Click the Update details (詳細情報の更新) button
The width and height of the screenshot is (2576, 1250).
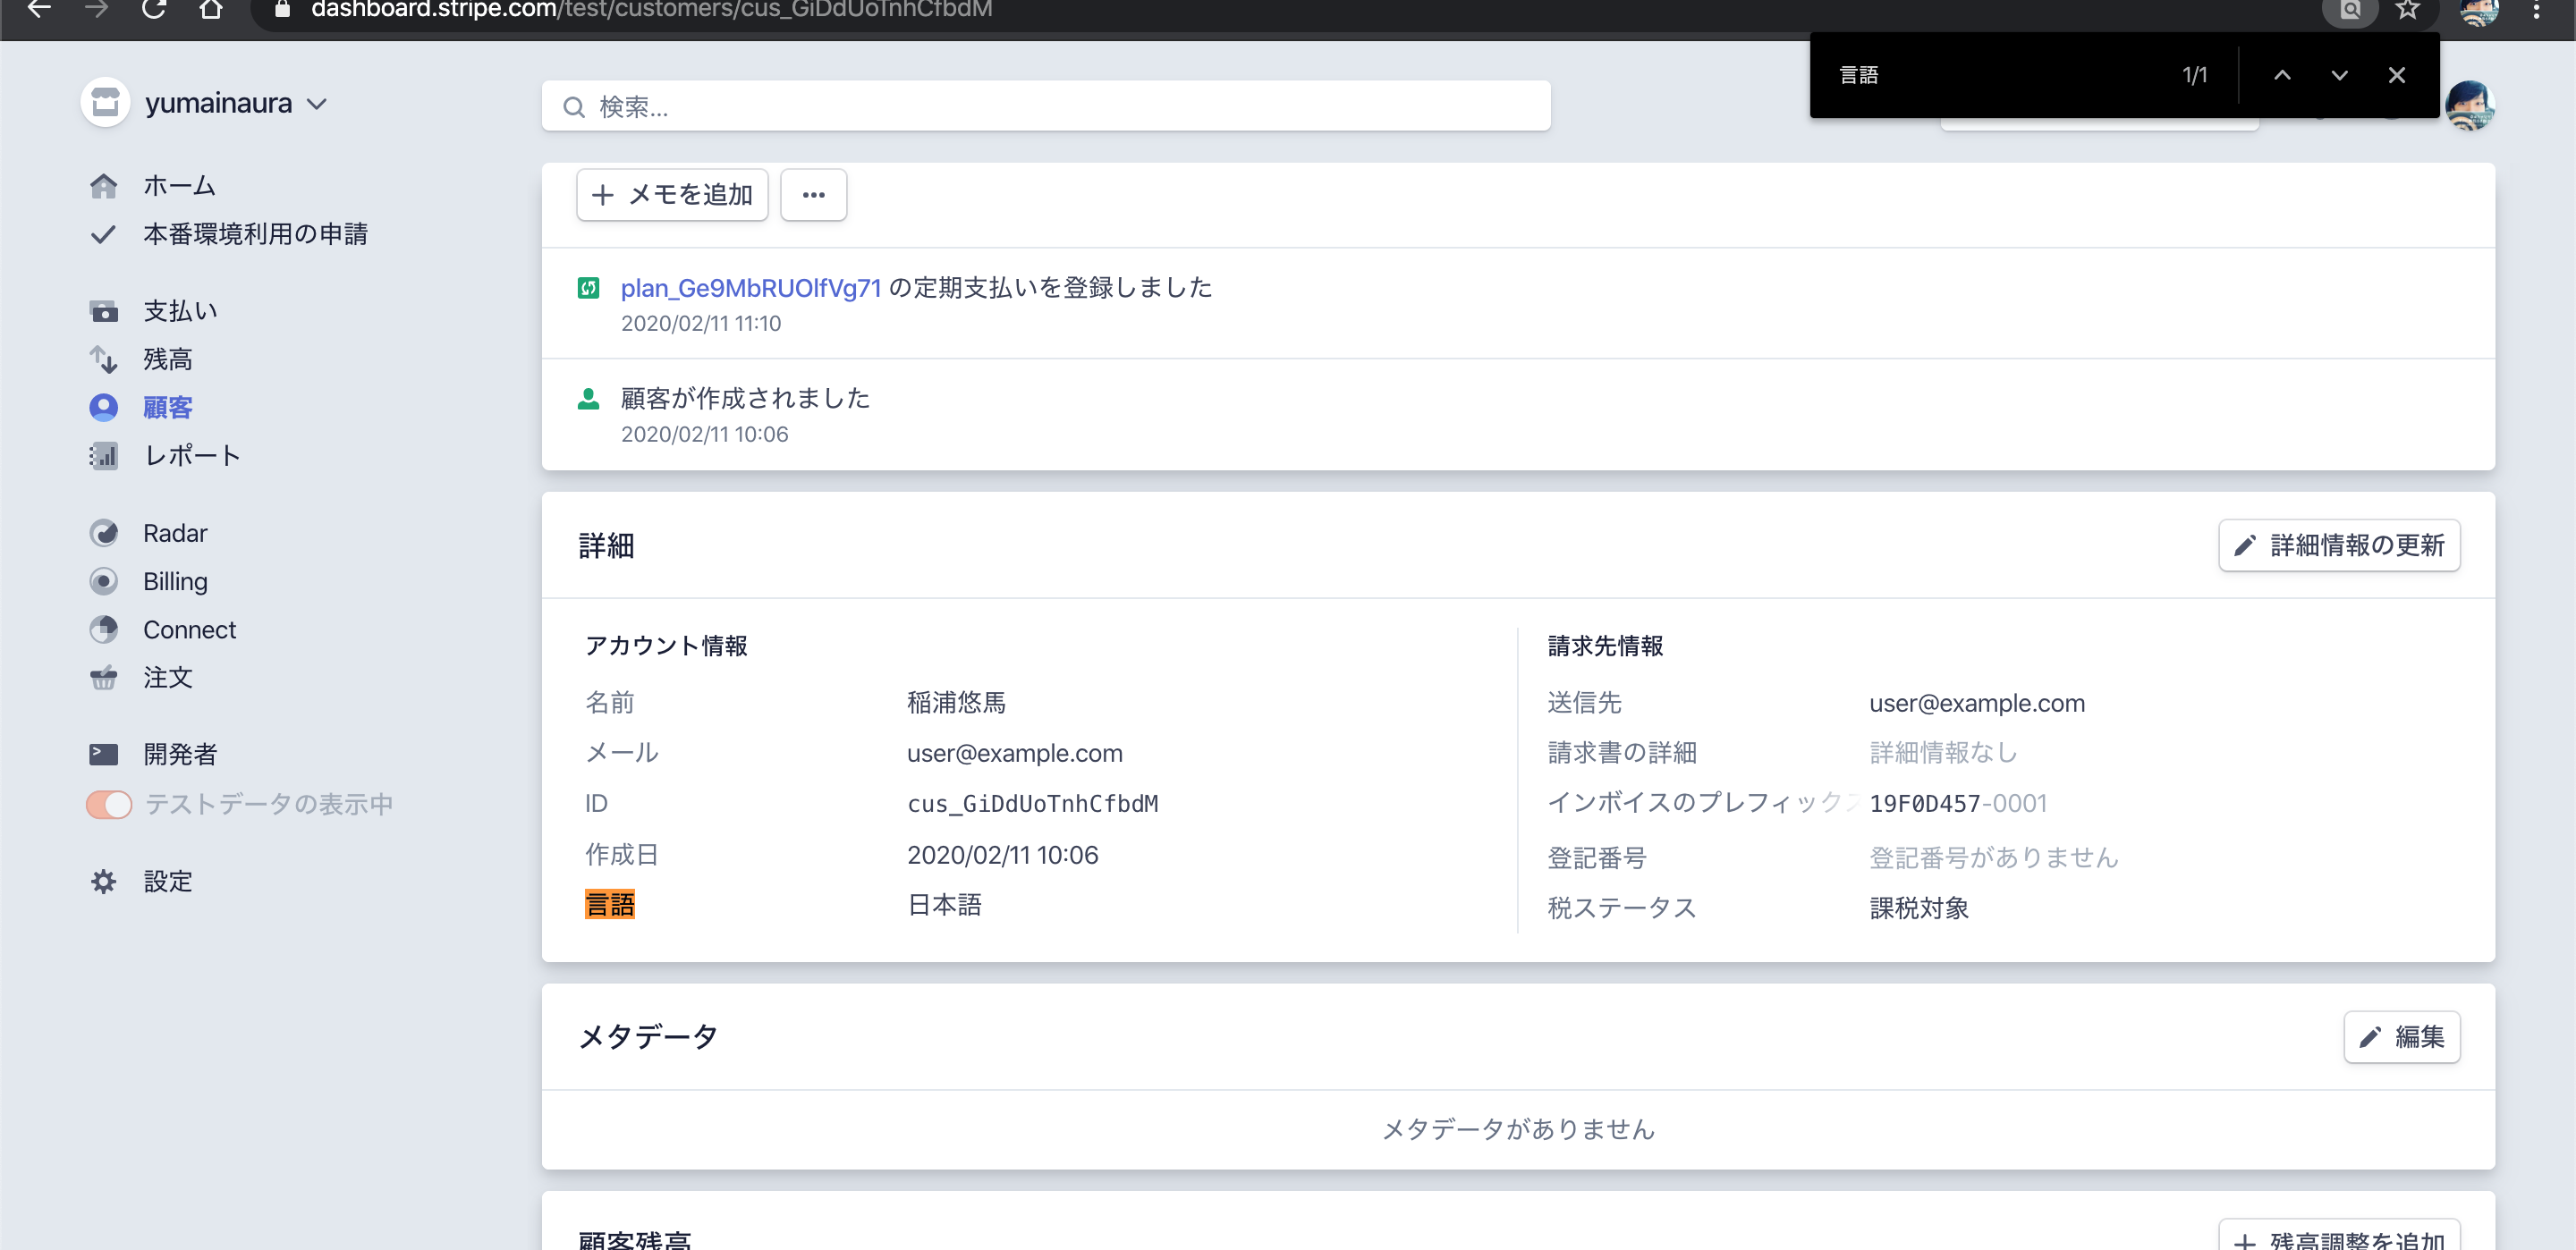tap(2339, 545)
